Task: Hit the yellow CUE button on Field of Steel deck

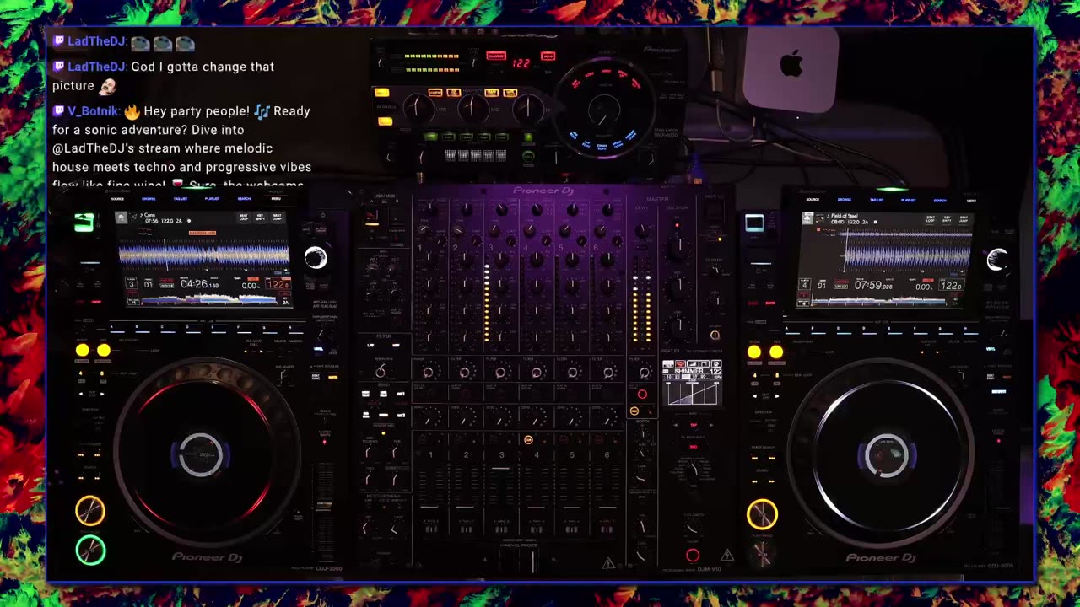Action: pyautogui.click(x=762, y=514)
